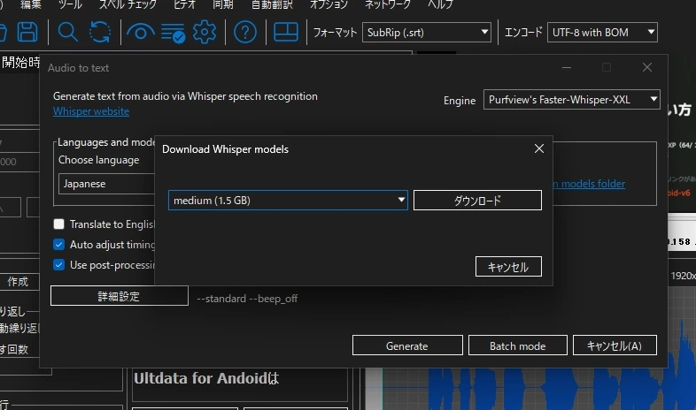Open the medium (1.5 GB) model dropdown
This screenshot has height=410, width=696.
[x=288, y=200]
